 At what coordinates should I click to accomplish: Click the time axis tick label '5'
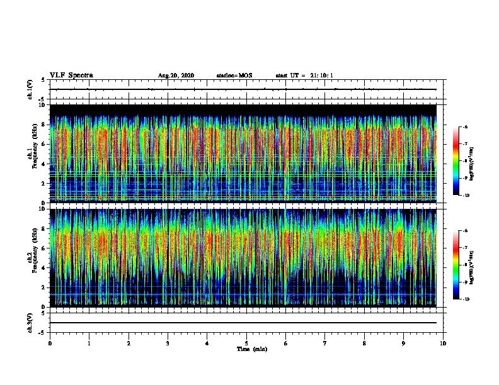[x=246, y=343]
